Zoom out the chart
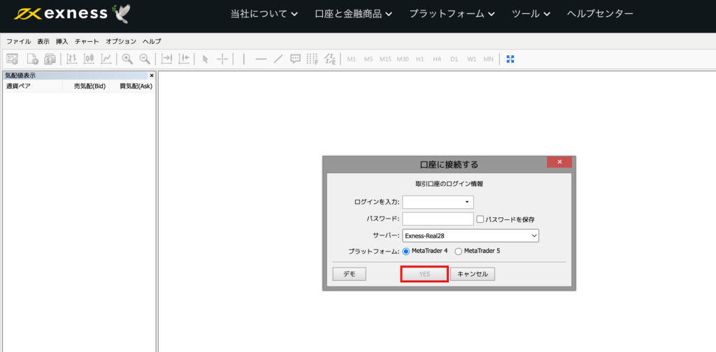This screenshot has height=352, width=716. point(145,59)
